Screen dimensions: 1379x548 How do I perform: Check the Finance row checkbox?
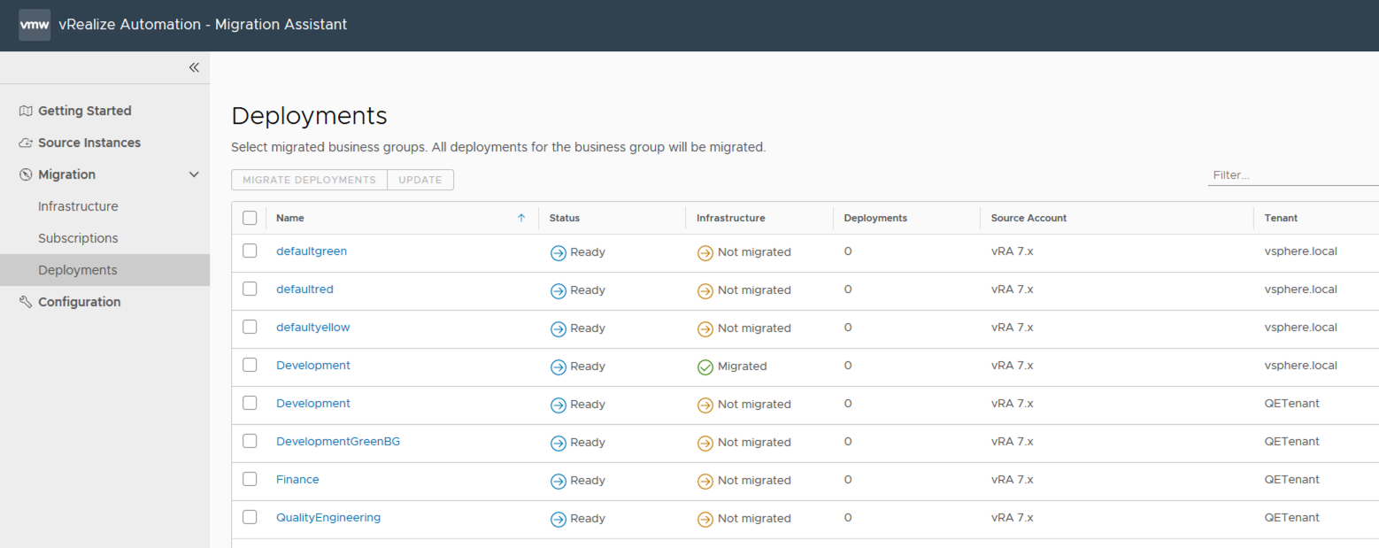(250, 479)
